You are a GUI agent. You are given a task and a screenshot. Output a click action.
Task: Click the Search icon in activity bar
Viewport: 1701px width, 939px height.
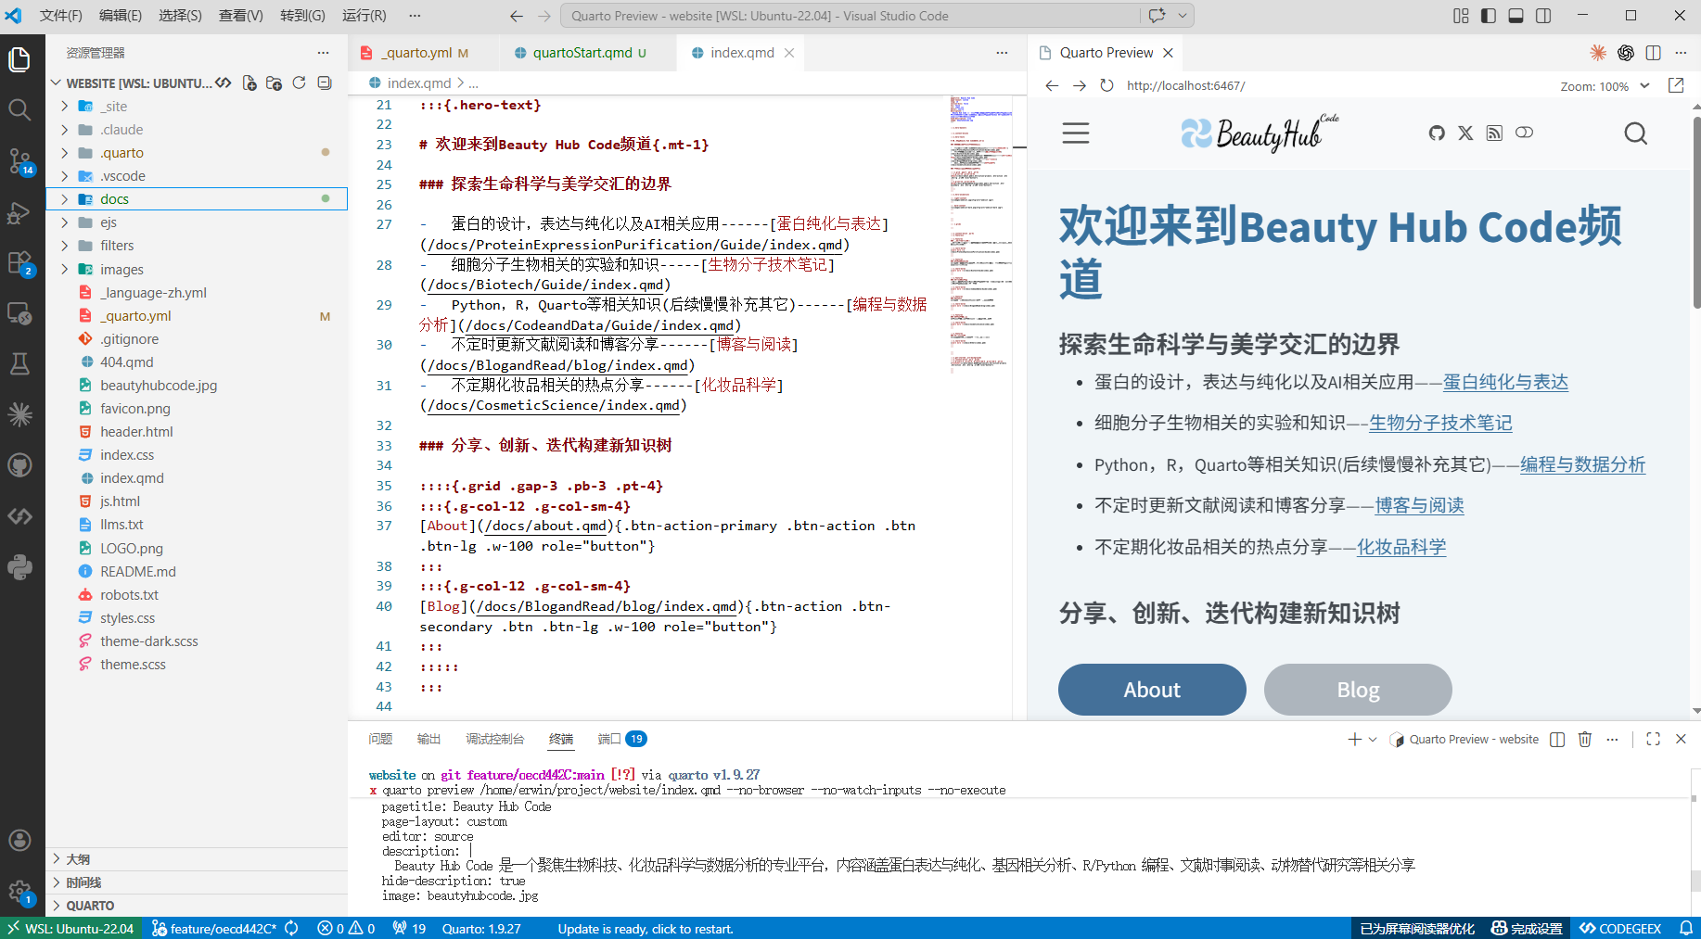19,109
